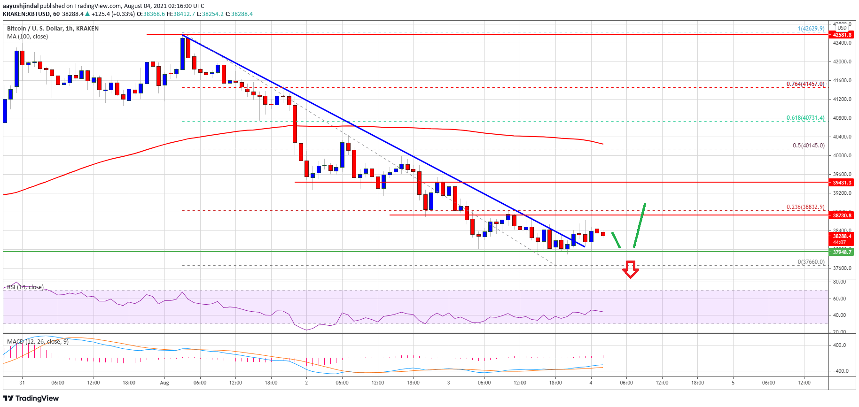Click the Aug date label on time axis
This screenshot has height=407, width=859.
coord(164,383)
